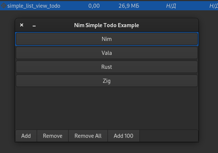Click the empty list area below Zig
The height and width of the screenshot is (153, 218).
(107, 108)
